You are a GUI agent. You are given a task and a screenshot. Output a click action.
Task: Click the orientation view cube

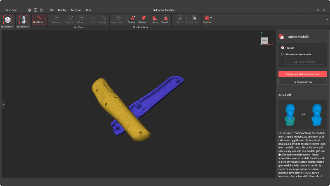tap(264, 41)
